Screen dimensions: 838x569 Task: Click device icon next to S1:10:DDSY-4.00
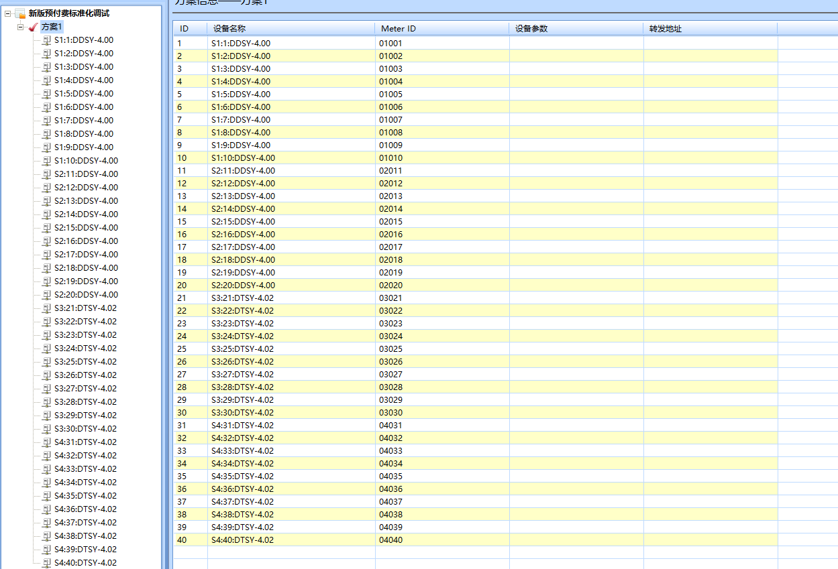coord(47,161)
